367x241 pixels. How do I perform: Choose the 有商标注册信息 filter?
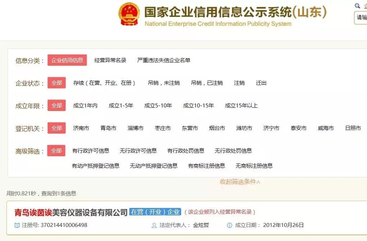click(x=206, y=166)
